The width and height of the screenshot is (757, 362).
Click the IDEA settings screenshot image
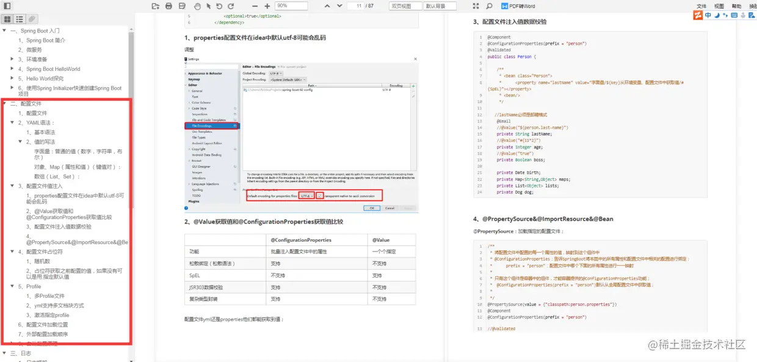[x=301, y=134]
